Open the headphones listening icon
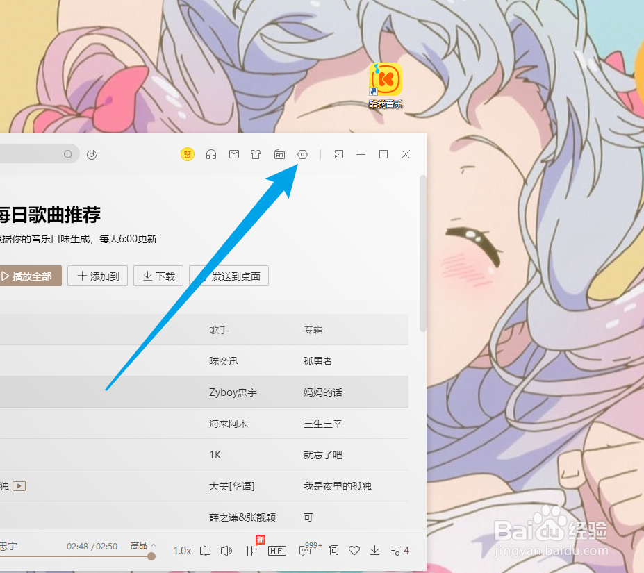This screenshot has width=644, height=573. (x=211, y=154)
